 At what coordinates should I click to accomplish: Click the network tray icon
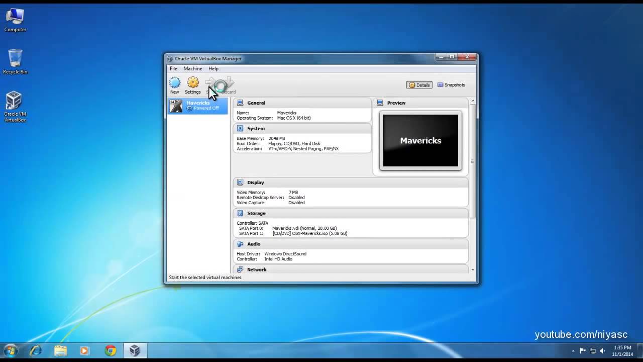(593, 351)
